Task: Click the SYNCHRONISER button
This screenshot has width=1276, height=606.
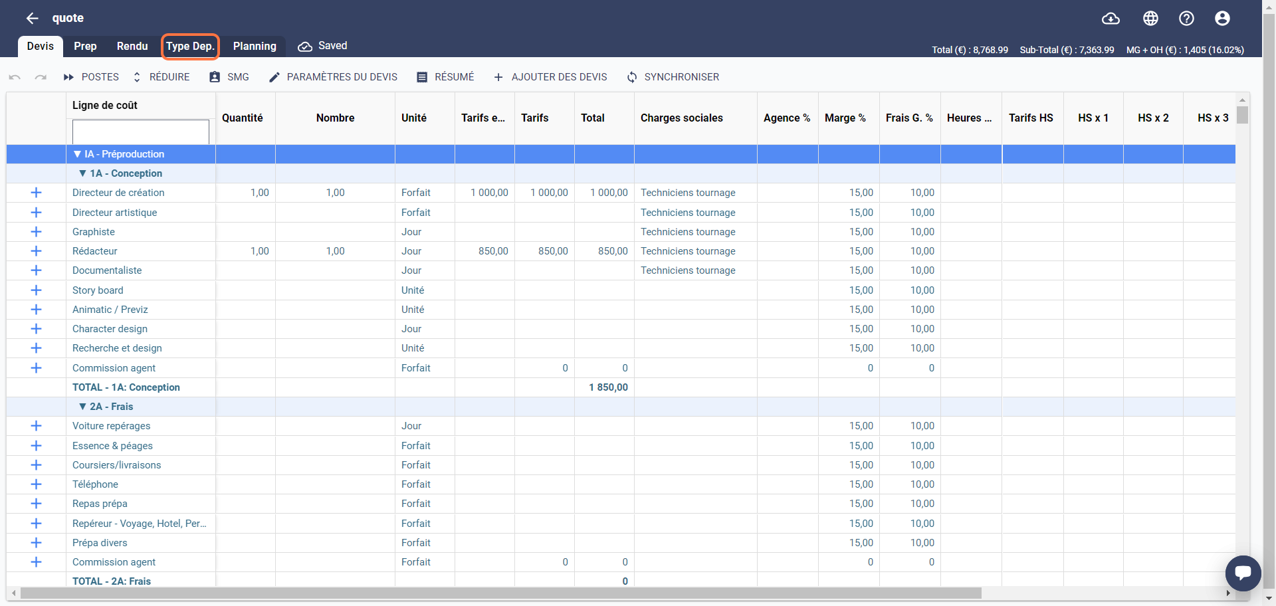Action: coord(673,77)
